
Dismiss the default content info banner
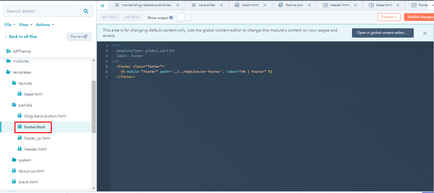pyautogui.click(x=425, y=33)
